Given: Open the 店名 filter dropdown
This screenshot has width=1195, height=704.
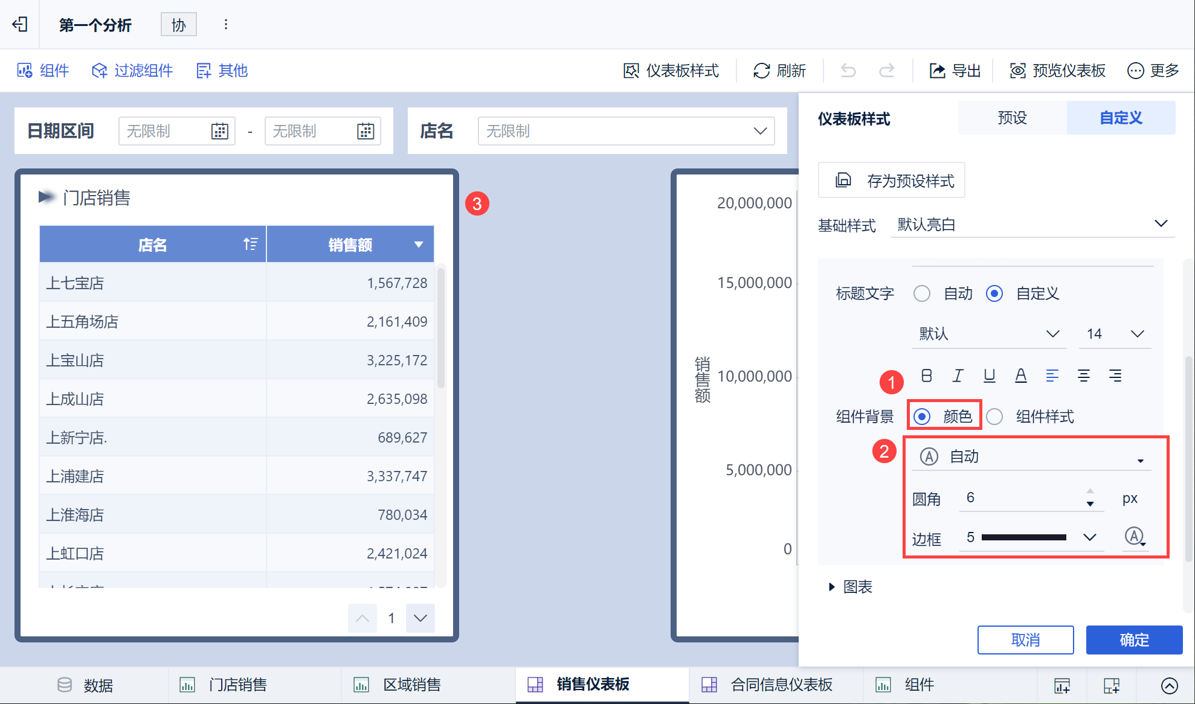Looking at the screenshot, I should pyautogui.click(x=626, y=131).
